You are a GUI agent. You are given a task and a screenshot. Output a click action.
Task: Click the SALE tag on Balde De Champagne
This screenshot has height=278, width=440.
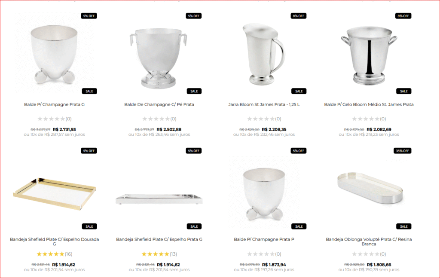coord(194,91)
